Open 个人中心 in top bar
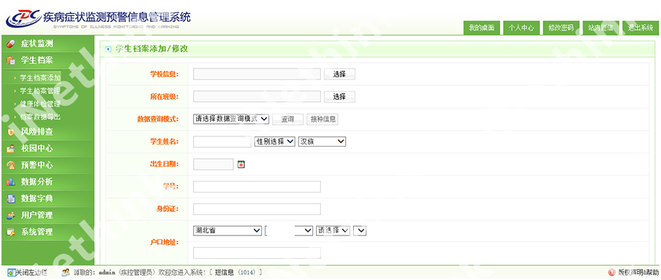This screenshot has height=280, width=661. click(521, 28)
